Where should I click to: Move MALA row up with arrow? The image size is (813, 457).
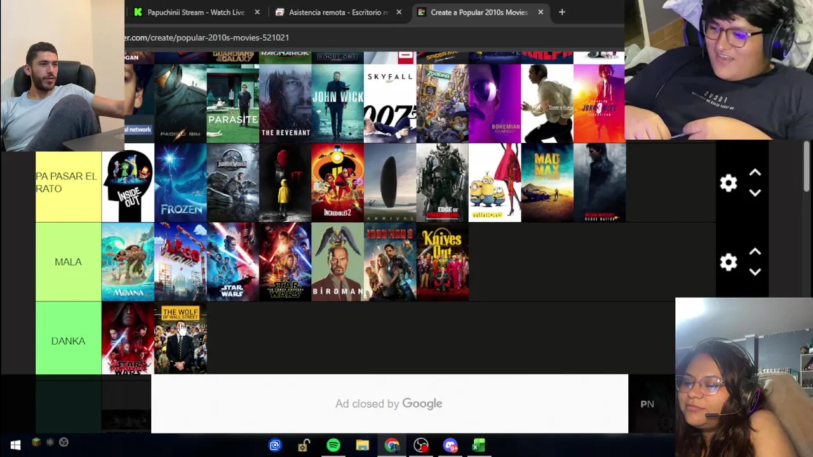point(755,252)
